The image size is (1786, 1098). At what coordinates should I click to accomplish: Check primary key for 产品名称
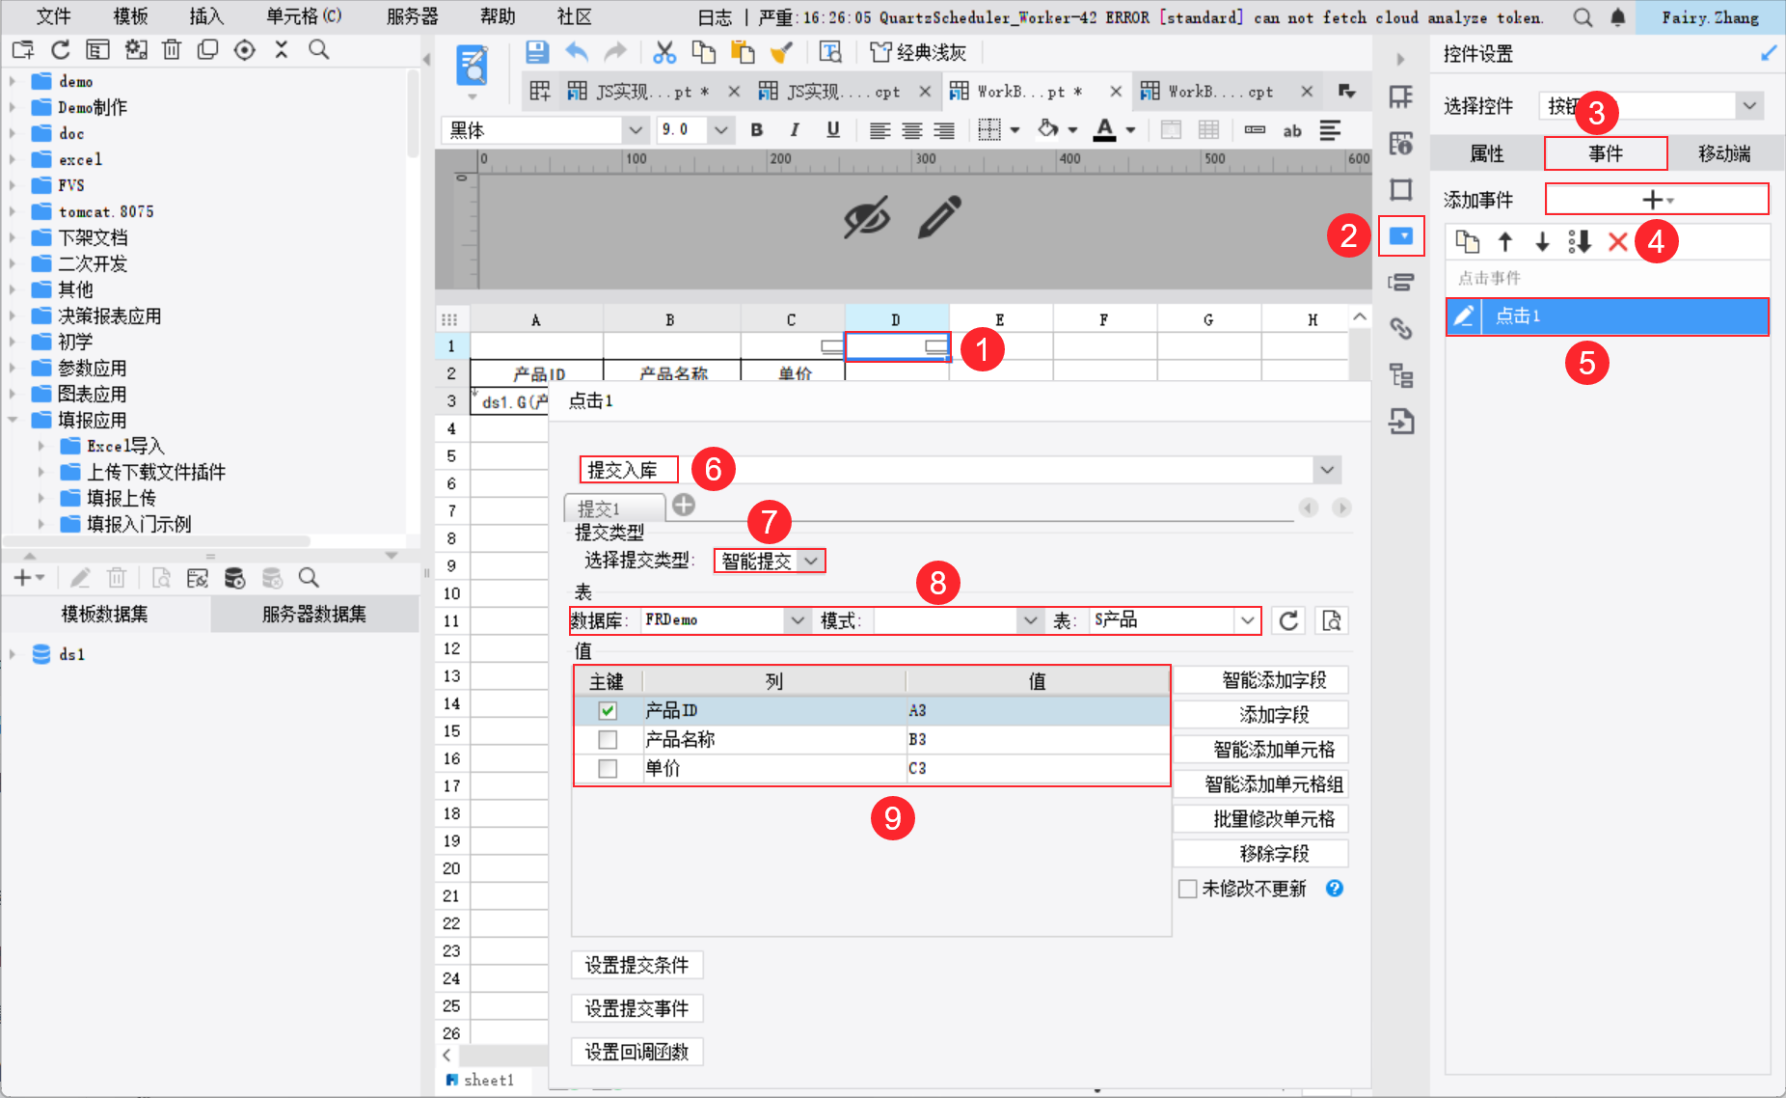click(x=608, y=740)
